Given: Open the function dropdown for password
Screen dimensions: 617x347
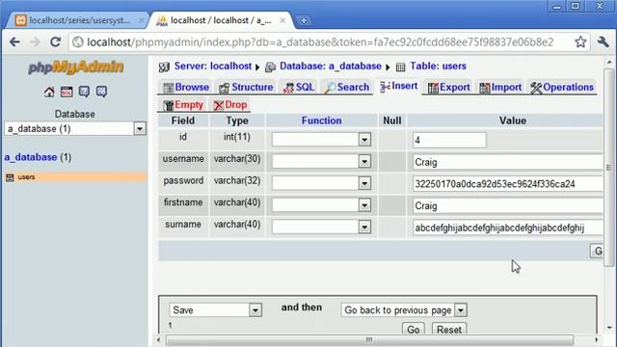Looking at the screenshot, I should (x=321, y=183).
